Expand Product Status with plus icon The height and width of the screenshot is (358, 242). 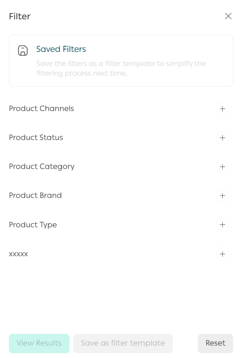tap(222, 138)
